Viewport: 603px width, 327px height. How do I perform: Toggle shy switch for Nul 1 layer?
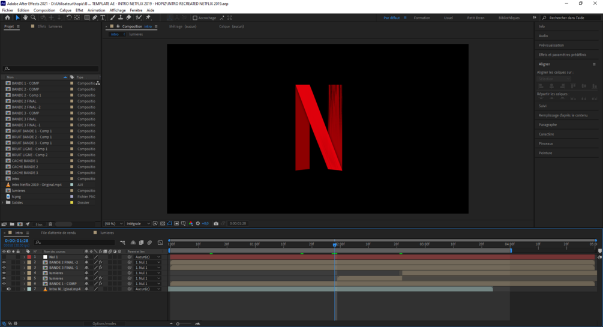coord(86,257)
